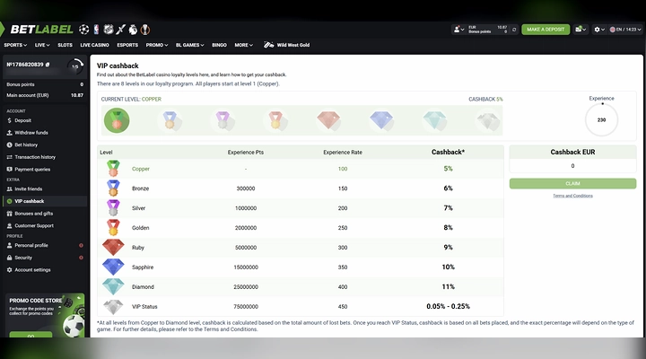Click the Sapphire gem in the level strip
The image size is (646, 359).
point(381,120)
